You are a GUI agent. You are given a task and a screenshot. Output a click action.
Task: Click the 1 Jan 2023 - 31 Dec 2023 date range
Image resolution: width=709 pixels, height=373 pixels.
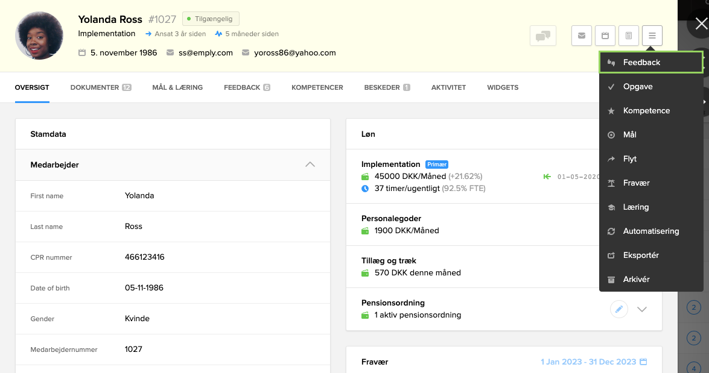pos(588,362)
